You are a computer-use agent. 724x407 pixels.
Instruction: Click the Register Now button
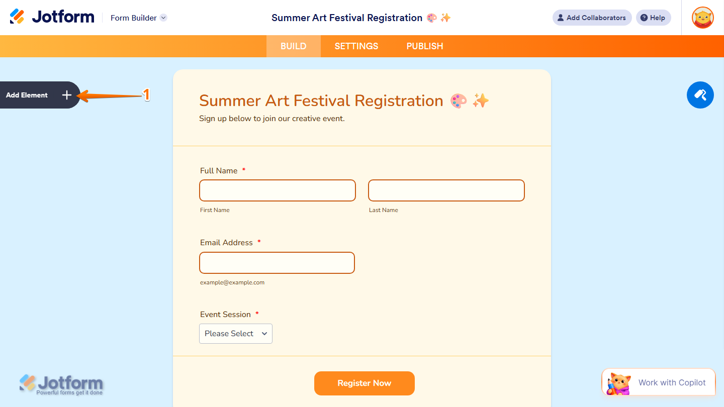click(x=364, y=383)
